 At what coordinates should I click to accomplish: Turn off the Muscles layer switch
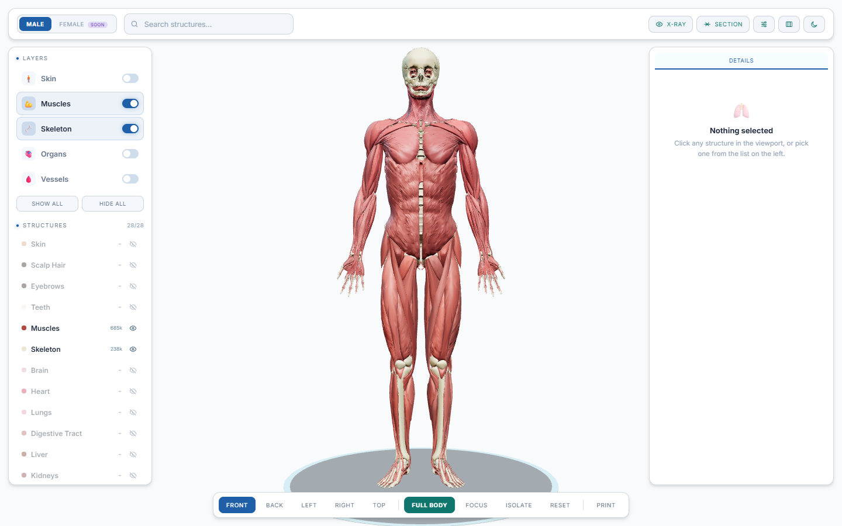tap(130, 103)
